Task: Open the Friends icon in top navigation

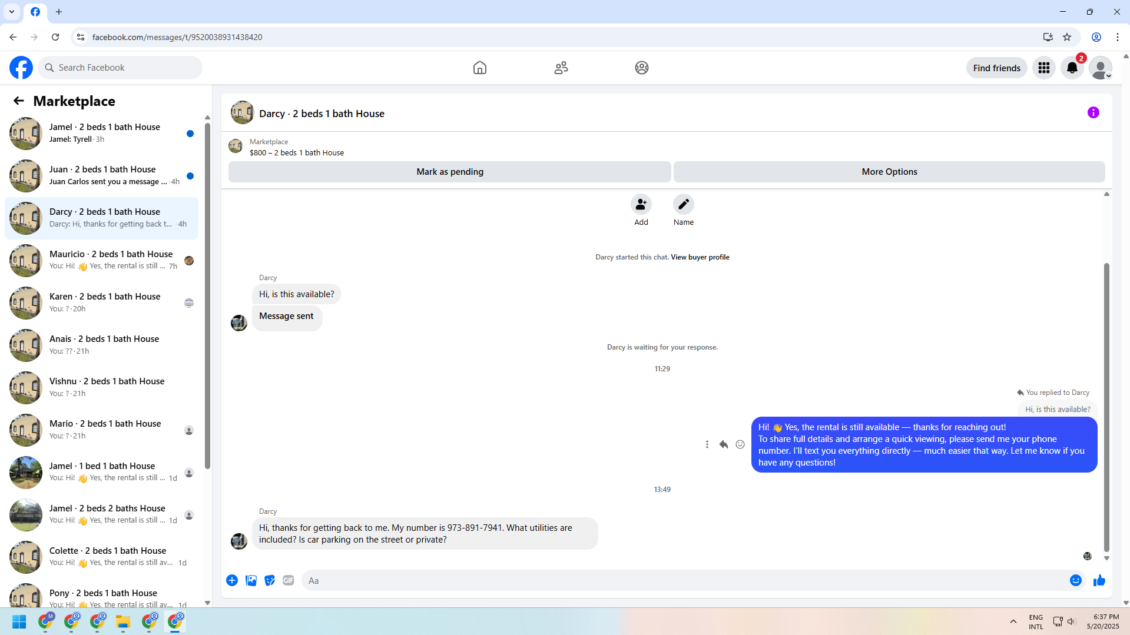Action: pyautogui.click(x=561, y=68)
